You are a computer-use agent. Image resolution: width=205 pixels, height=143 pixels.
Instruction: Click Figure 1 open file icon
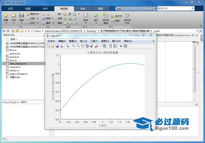[52, 46]
